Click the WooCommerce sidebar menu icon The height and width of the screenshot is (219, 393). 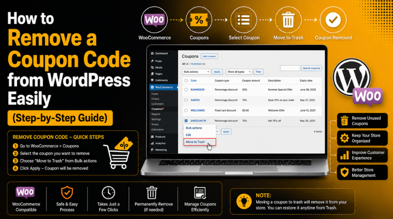pyautogui.click(x=152, y=87)
